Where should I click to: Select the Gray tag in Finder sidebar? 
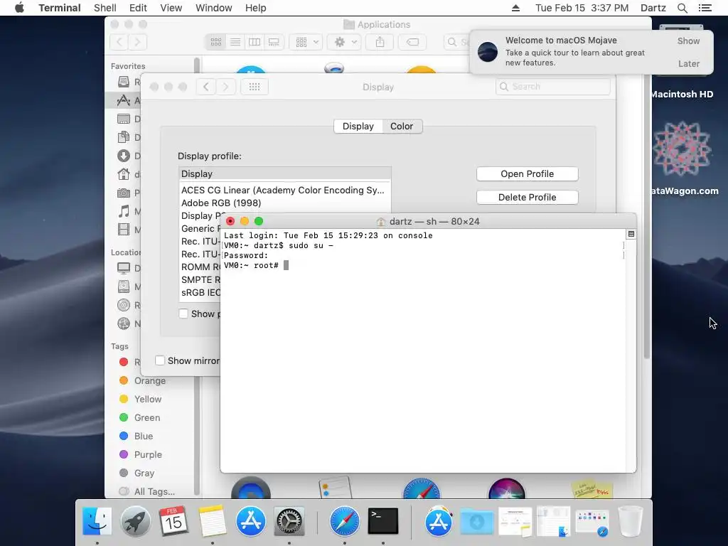pos(136,473)
